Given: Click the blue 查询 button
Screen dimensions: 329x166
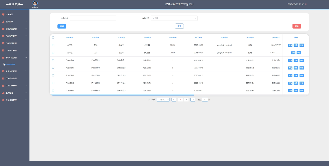Looking at the screenshot, I should pyautogui.click(x=62, y=26).
